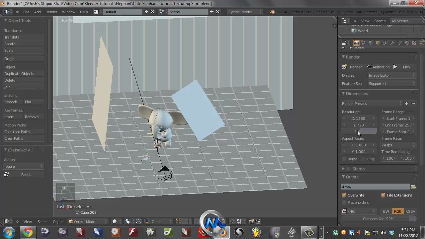Enable the Border render checkbox
Viewport: 425px width, 239px height.
coord(344,159)
